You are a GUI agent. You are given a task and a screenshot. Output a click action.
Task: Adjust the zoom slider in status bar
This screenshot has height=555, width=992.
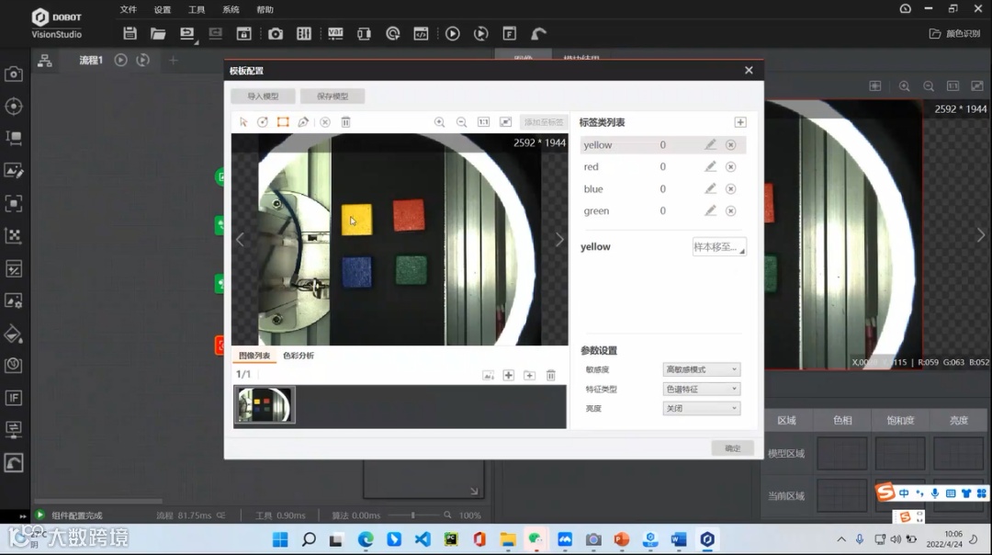point(413,515)
